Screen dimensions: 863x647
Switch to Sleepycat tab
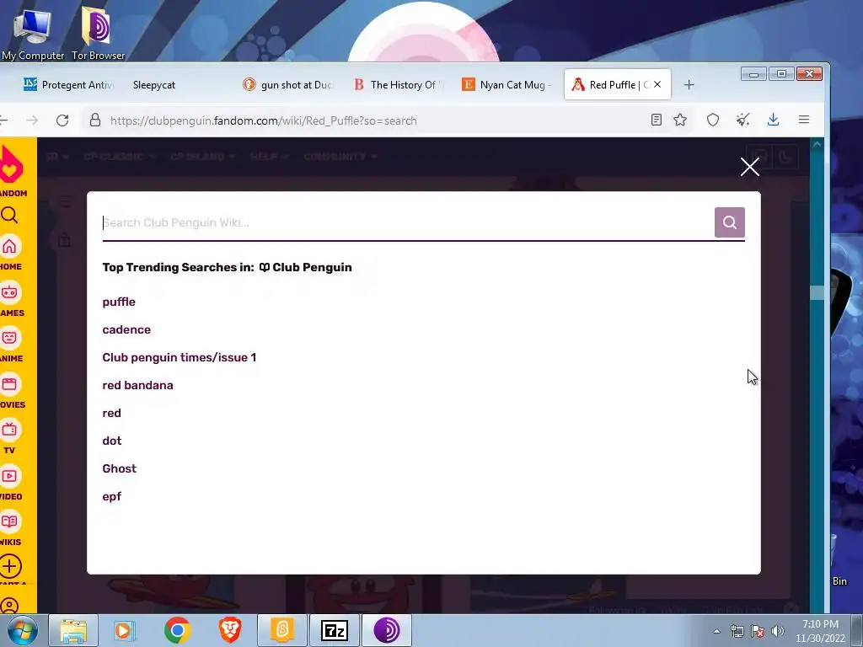[x=154, y=85]
